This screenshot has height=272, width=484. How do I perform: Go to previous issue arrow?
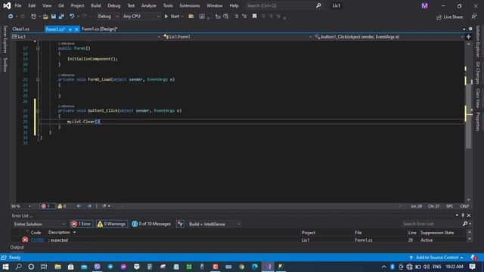(x=79, y=206)
